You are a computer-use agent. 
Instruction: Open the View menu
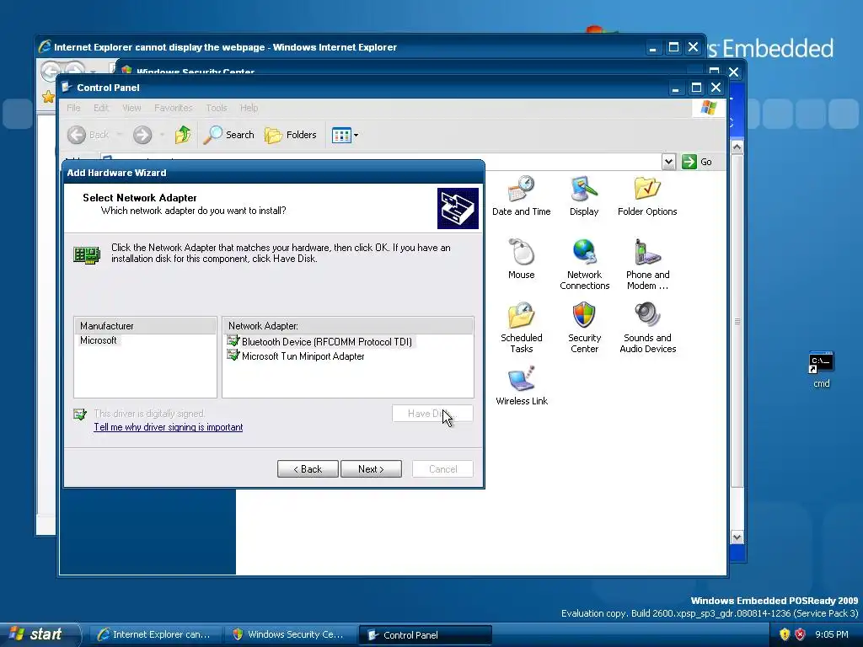[131, 108]
